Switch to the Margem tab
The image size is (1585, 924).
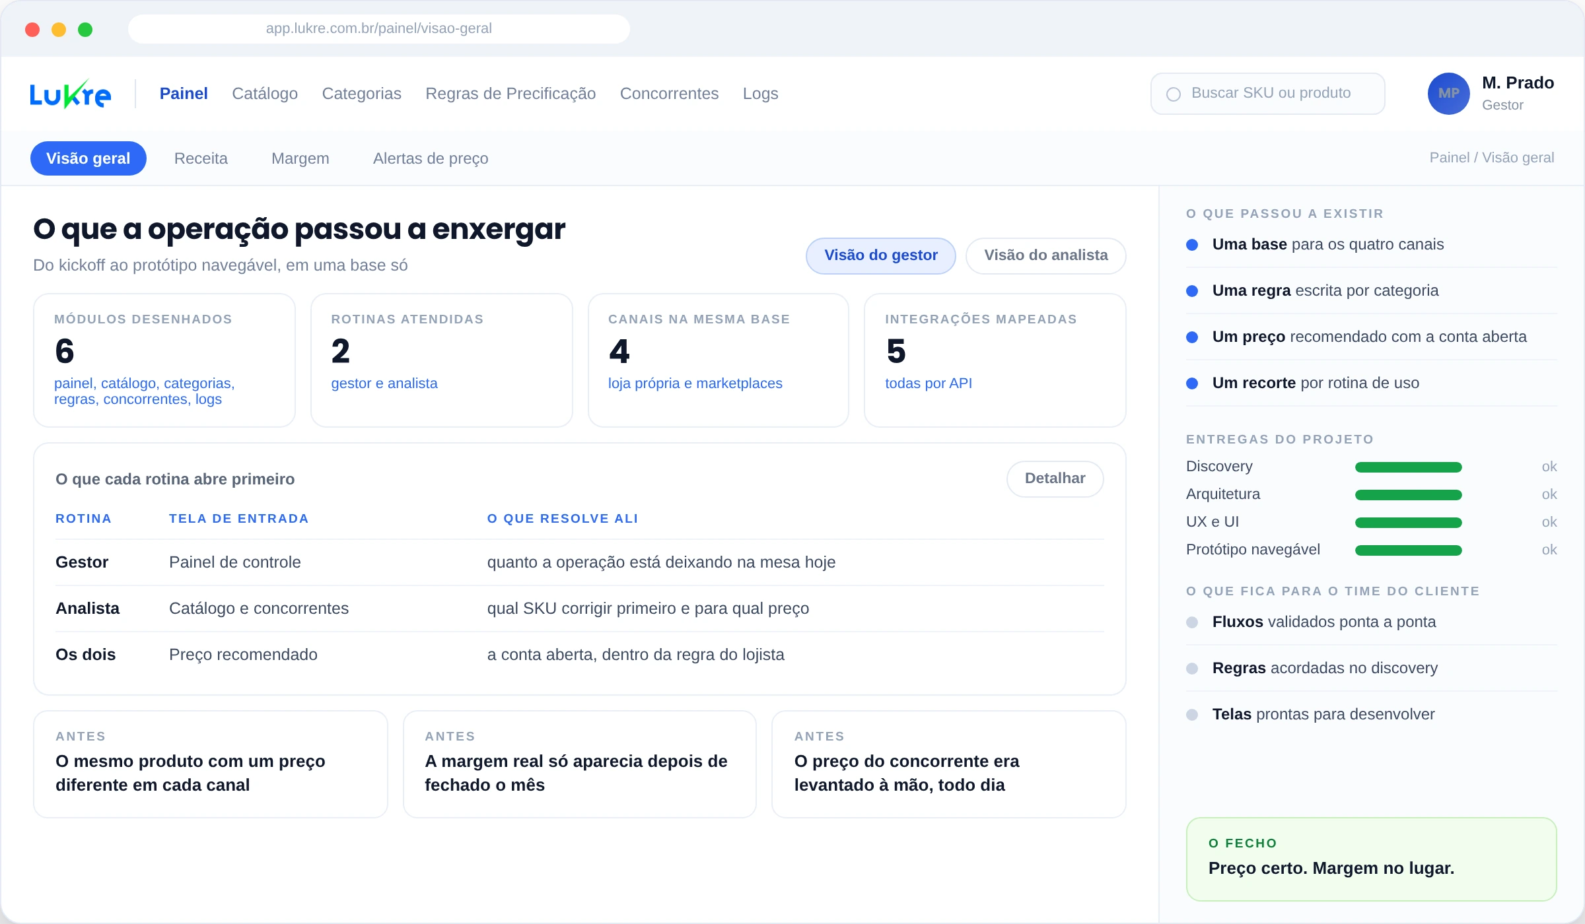click(x=300, y=158)
